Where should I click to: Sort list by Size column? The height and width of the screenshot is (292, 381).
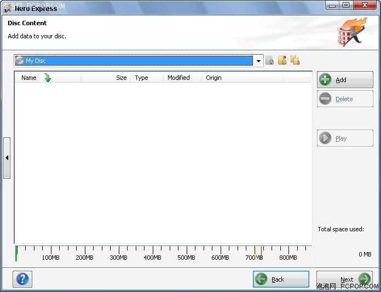106,78
